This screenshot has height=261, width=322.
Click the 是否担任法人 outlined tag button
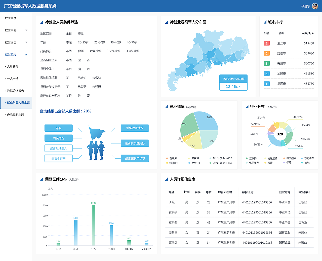click(x=59, y=148)
